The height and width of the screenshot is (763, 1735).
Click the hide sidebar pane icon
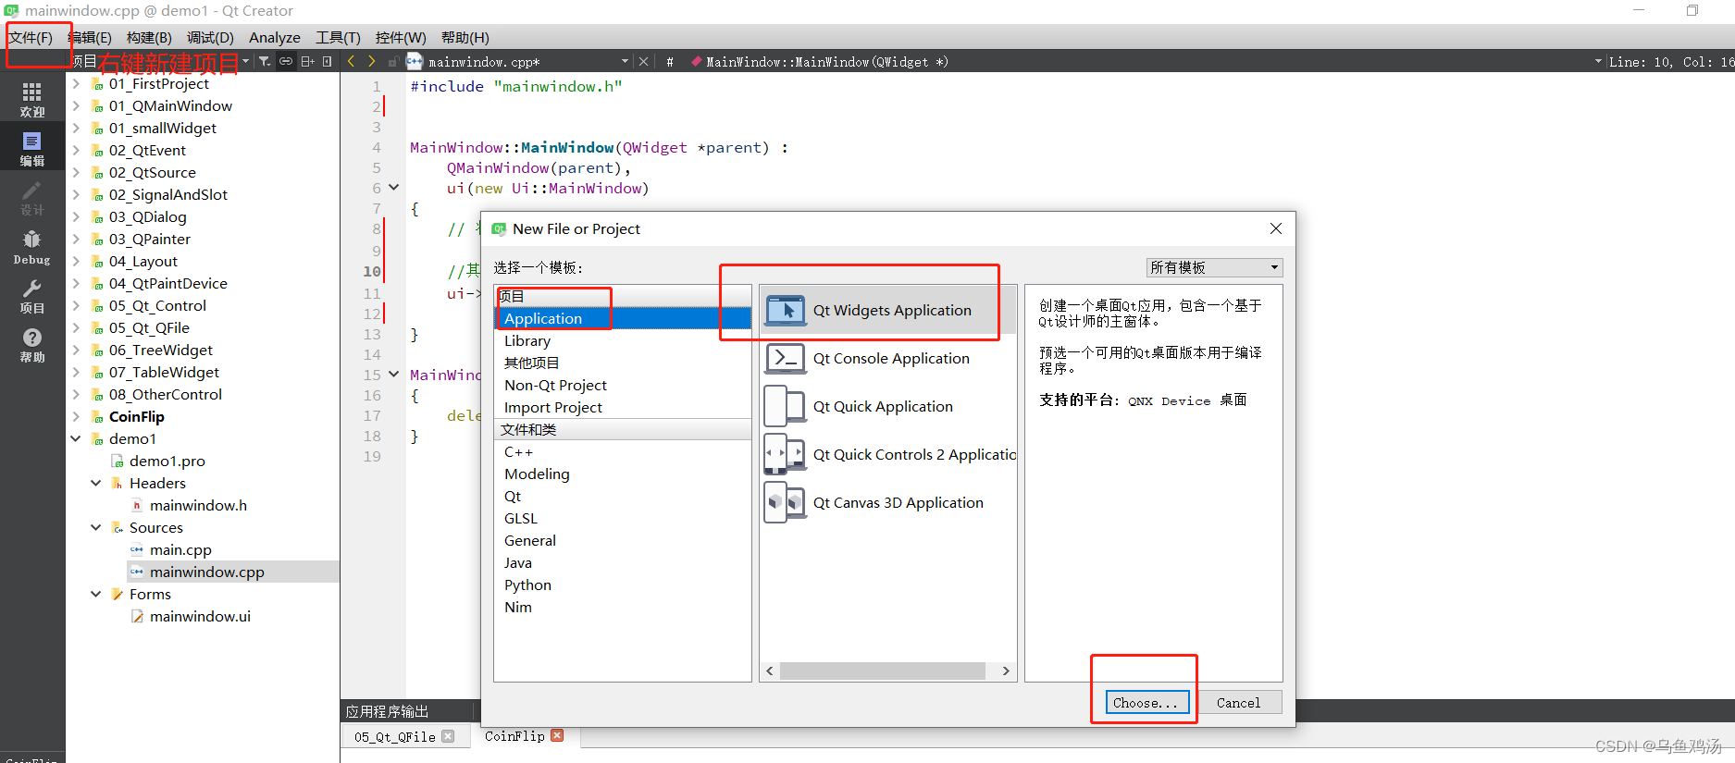(x=328, y=62)
